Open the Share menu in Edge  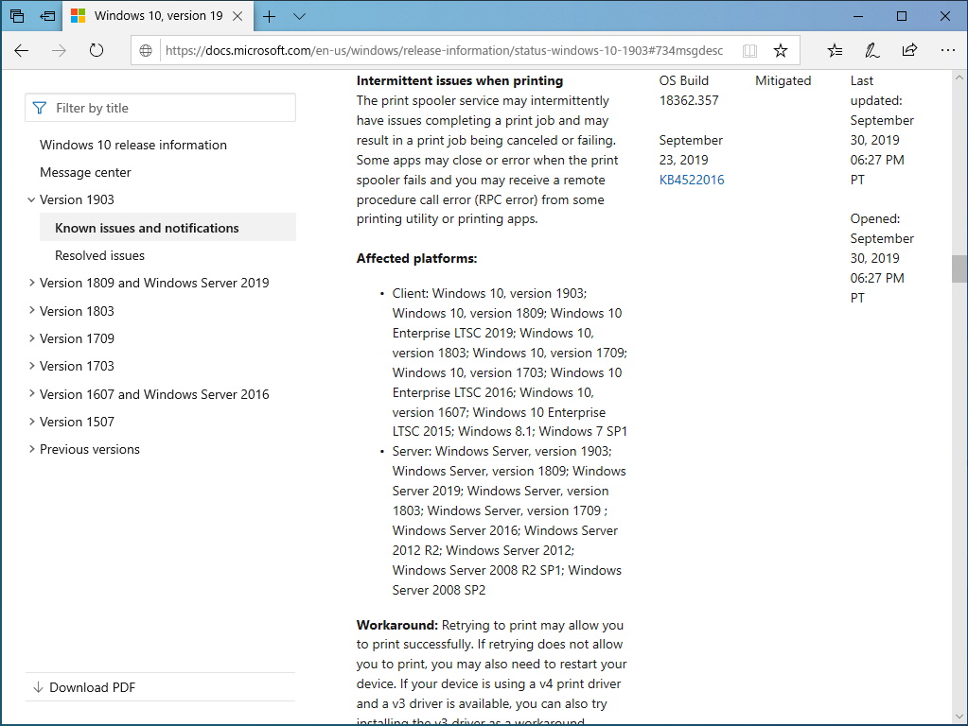click(x=908, y=50)
